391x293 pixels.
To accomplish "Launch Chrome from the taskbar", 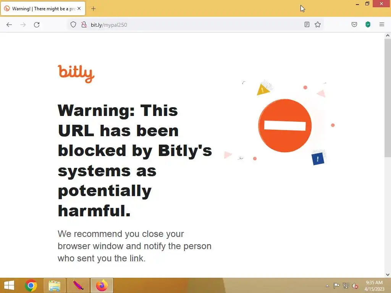I will (x=31, y=285).
